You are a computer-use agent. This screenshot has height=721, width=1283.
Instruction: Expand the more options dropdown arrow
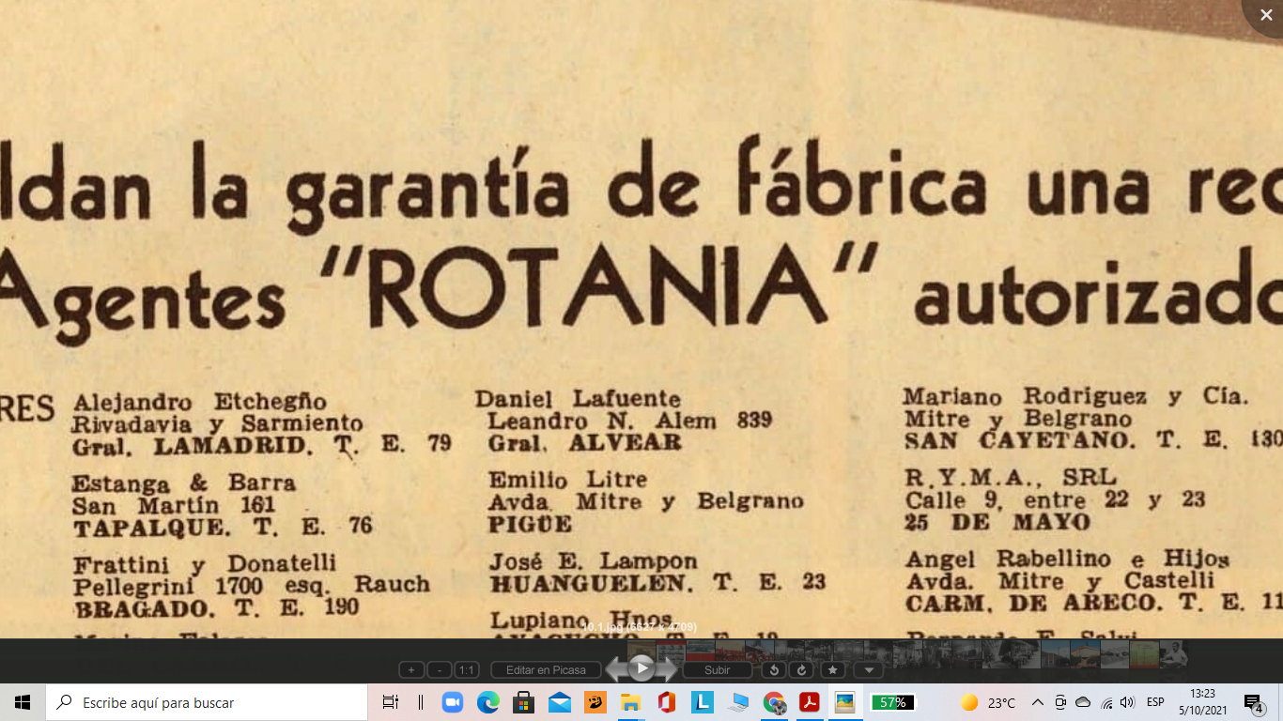click(x=869, y=670)
